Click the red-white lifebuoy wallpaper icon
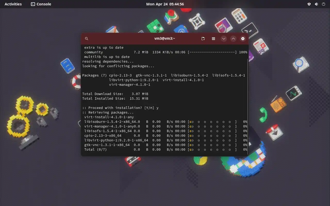The height and width of the screenshot is (206, 330). pyautogui.click(x=76, y=82)
